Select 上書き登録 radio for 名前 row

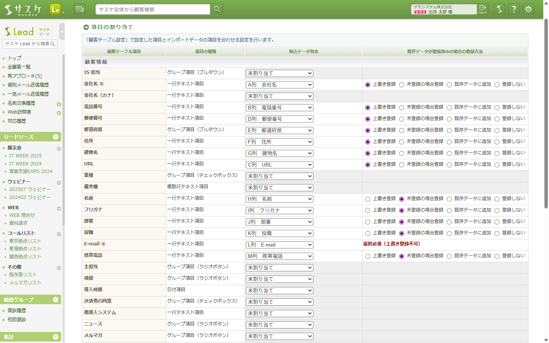(x=368, y=199)
